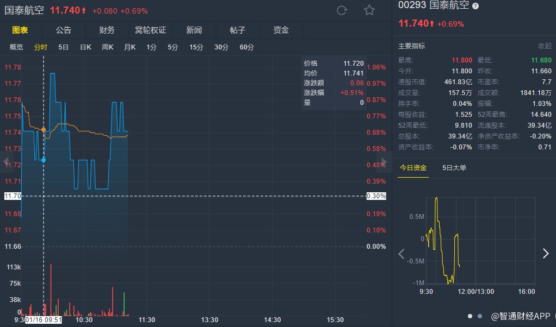The width and height of the screenshot is (556, 327).
Task: Go to next fund-flow chart using the right chevron
Action: tap(546, 254)
